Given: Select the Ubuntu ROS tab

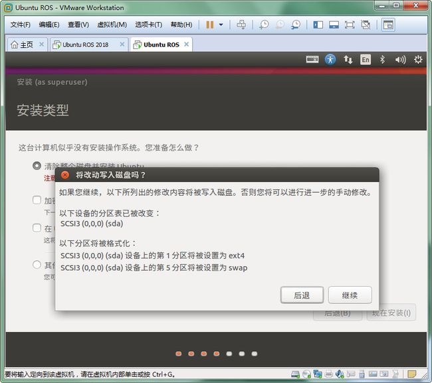Looking at the screenshot, I should coord(156,44).
